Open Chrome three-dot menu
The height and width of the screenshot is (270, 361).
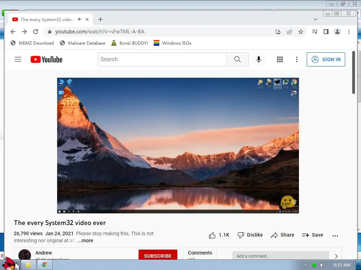(349, 32)
